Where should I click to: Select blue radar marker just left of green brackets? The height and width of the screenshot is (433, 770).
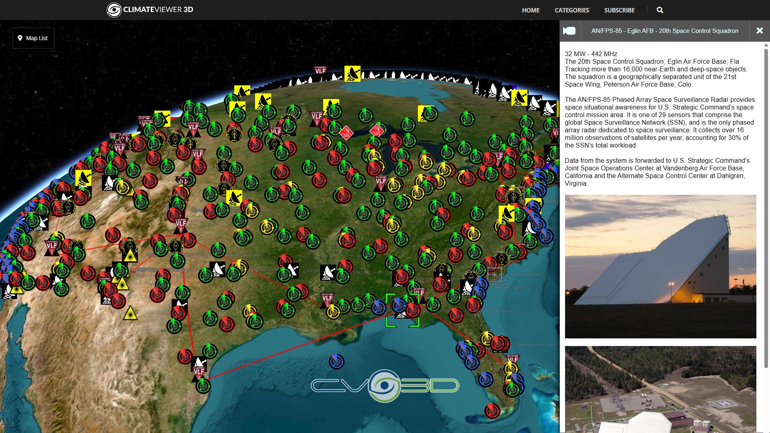[378, 308]
